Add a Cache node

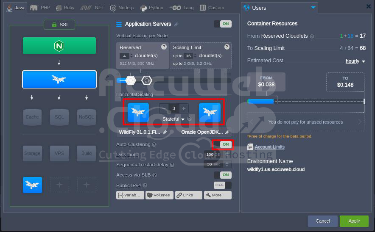[32, 117]
